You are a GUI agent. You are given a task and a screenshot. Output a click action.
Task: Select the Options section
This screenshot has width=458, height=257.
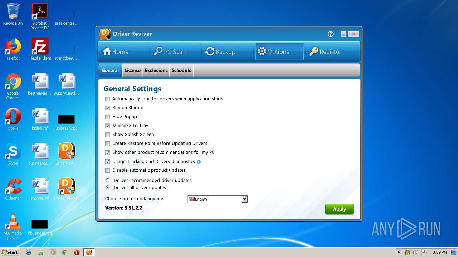click(x=279, y=51)
